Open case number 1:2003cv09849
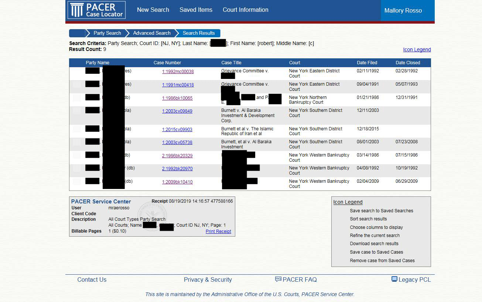 [177, 111]
